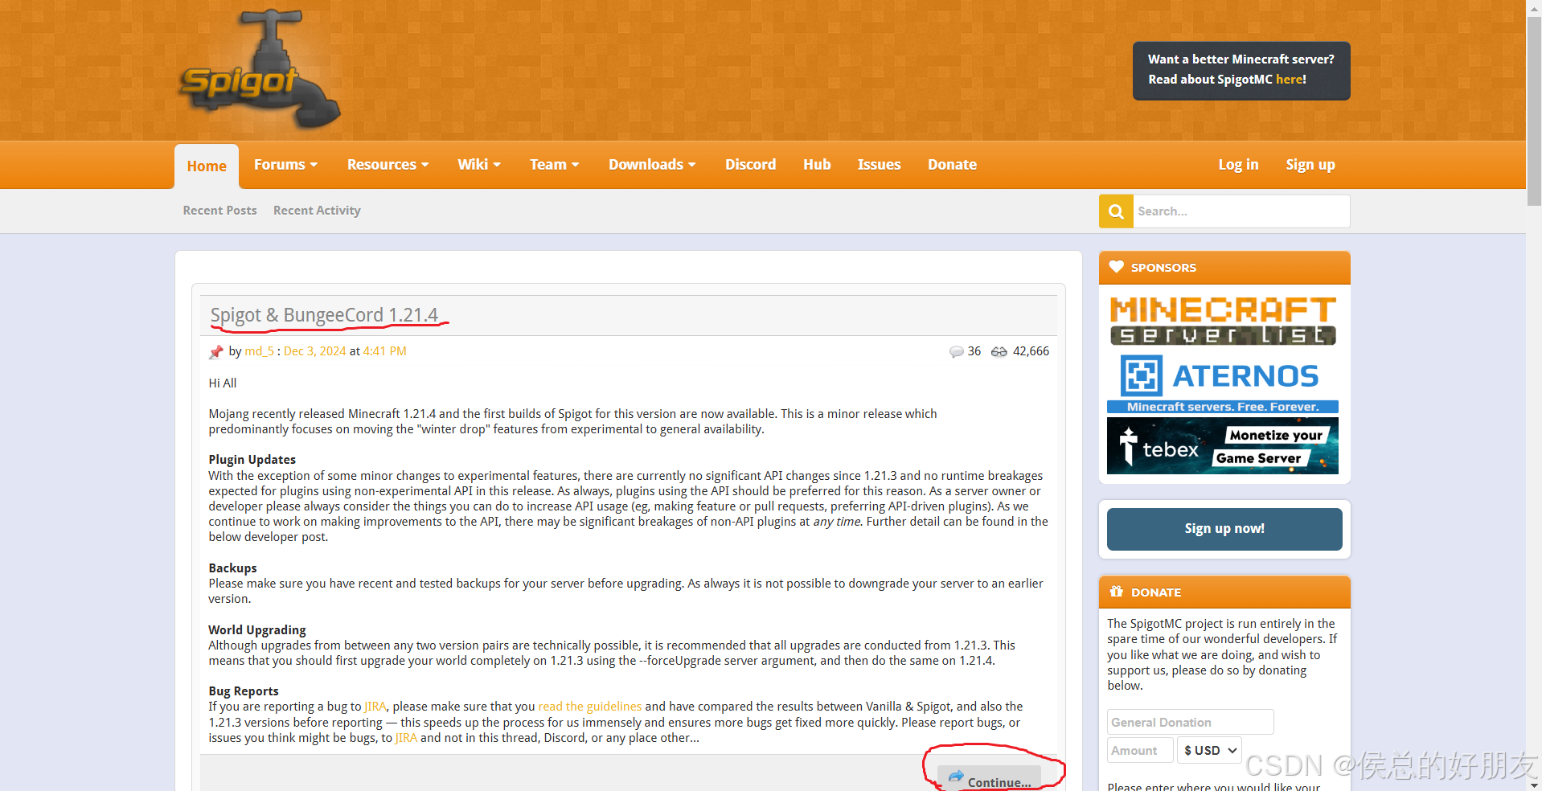Open the Aternos sponsor banner
The image size is (1542, 791).
(x=1223, y=383)
